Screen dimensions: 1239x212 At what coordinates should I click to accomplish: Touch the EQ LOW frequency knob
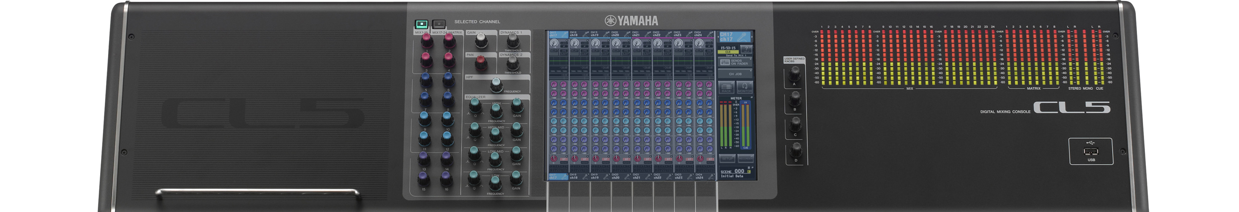tap(495, 184)
